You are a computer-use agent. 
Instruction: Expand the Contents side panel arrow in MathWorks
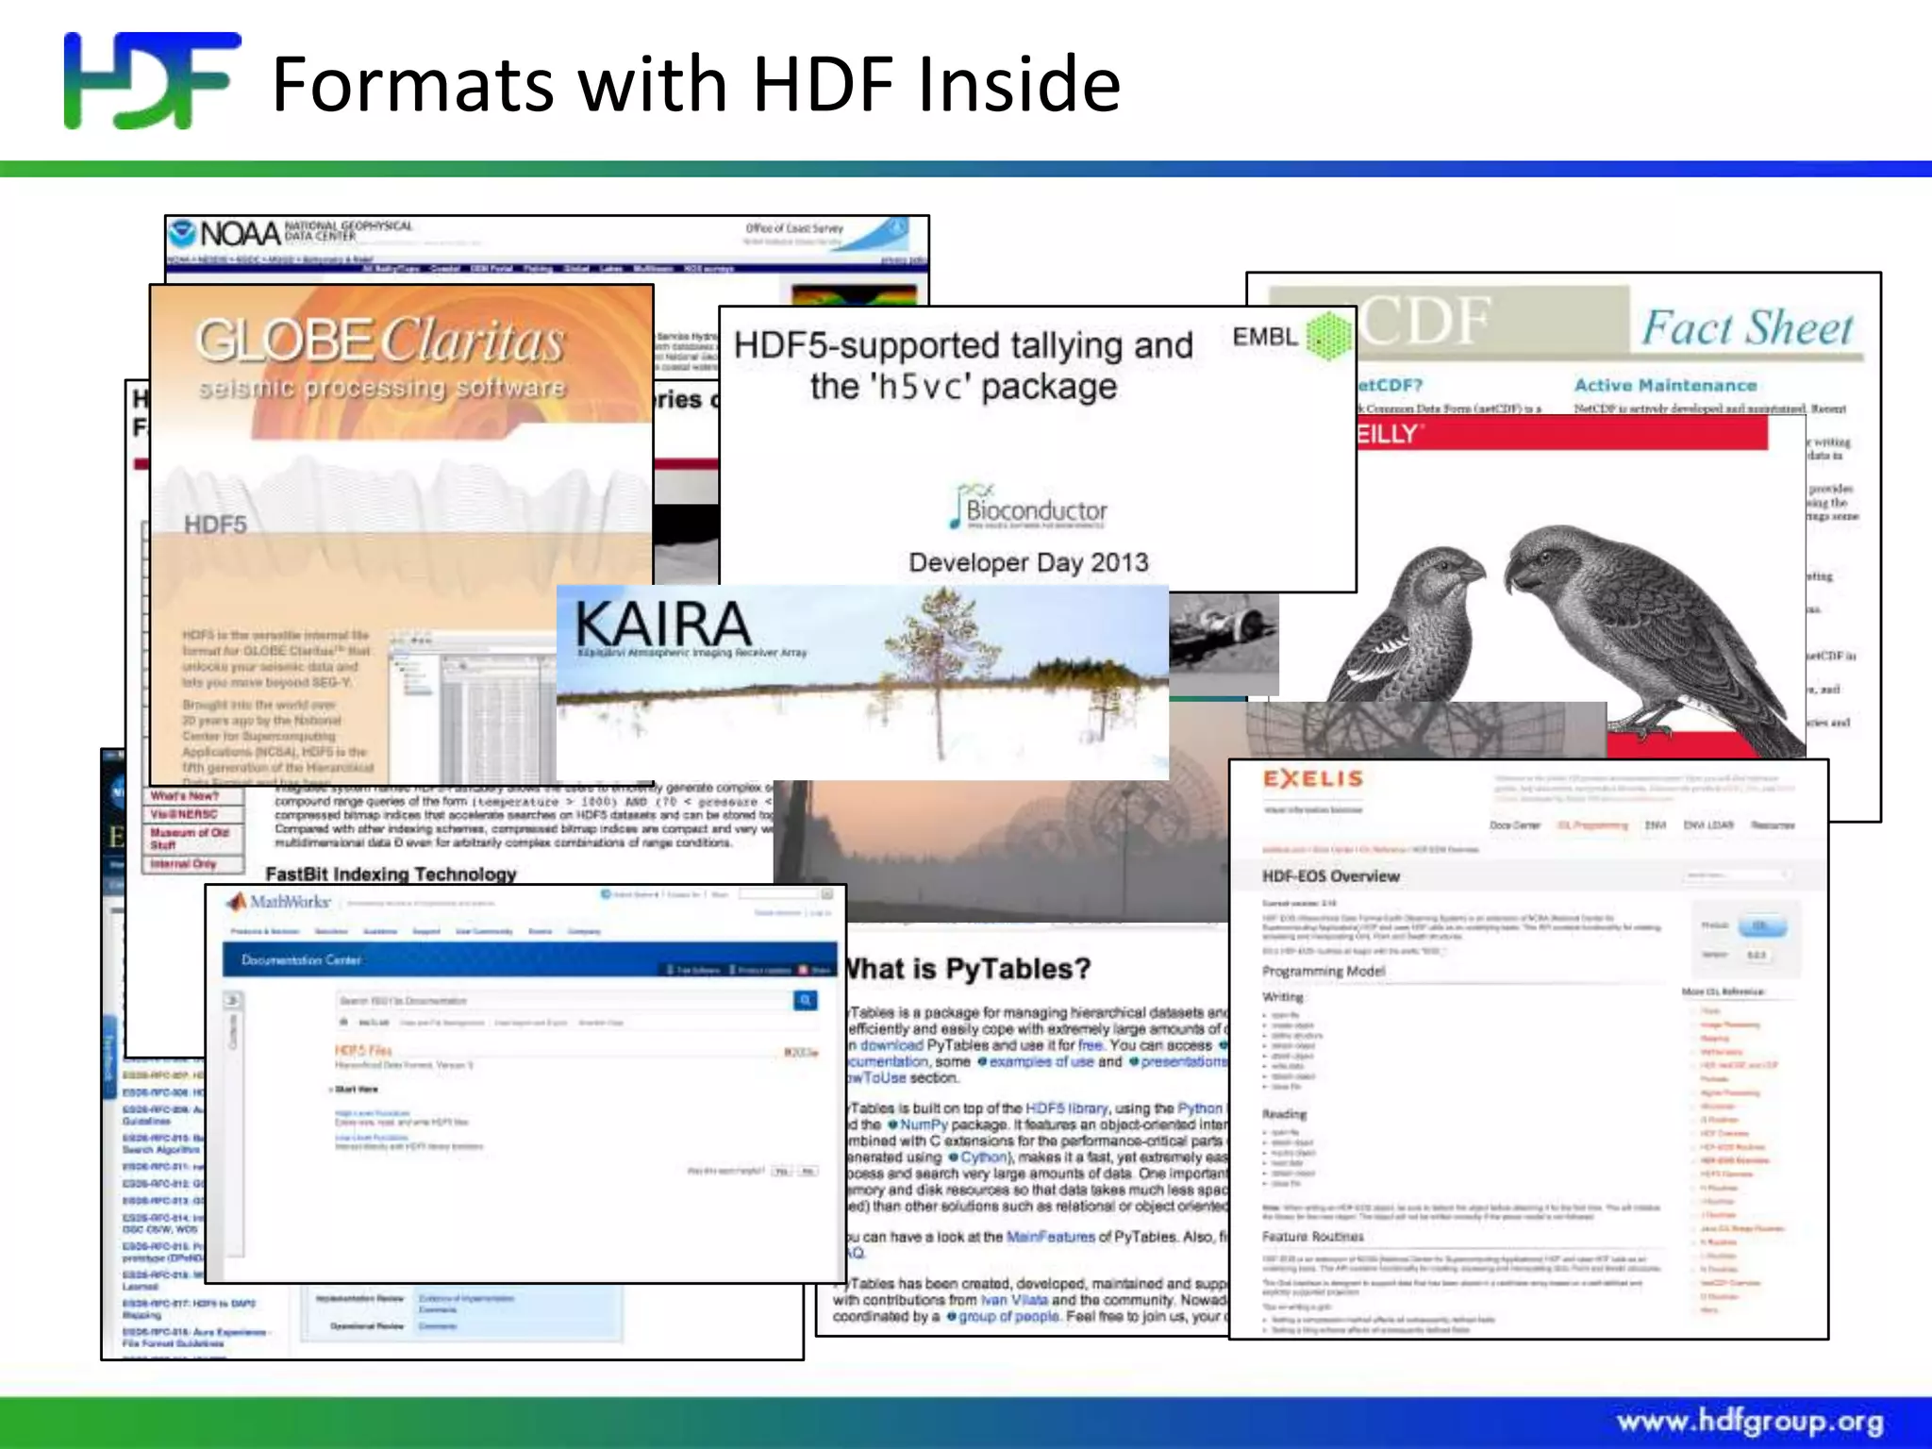pyautogui.click(x=233, y=1000)
